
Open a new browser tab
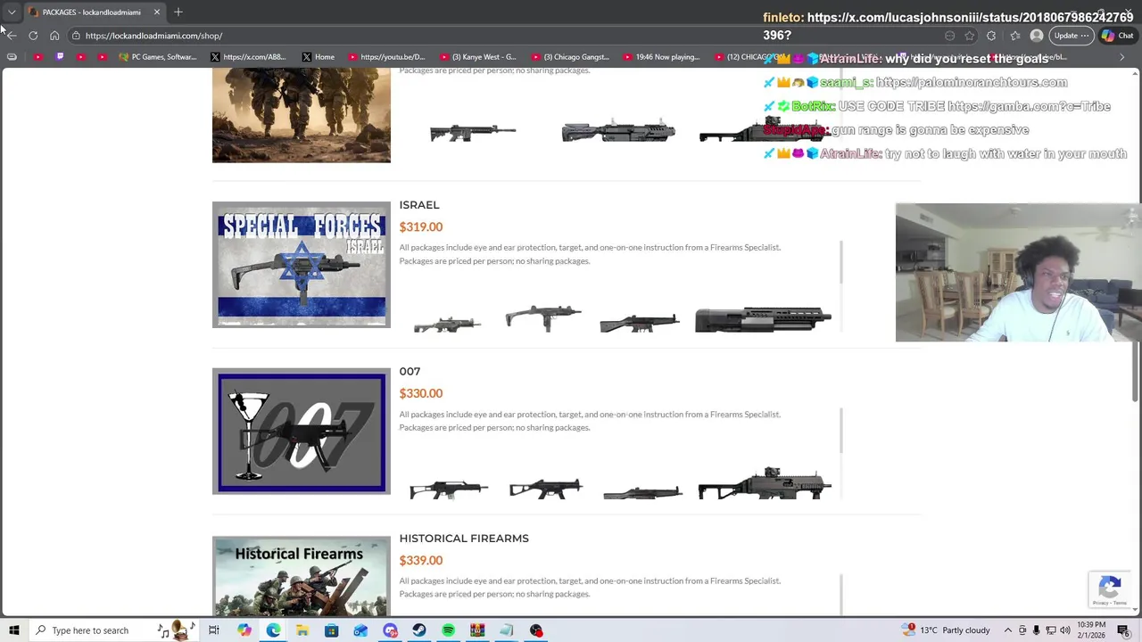178,12
